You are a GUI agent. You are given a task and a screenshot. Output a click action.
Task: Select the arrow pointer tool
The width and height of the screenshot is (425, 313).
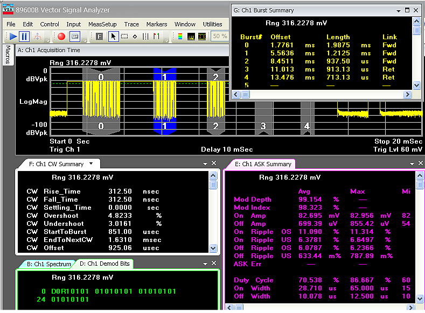click(x=113, y=37)
